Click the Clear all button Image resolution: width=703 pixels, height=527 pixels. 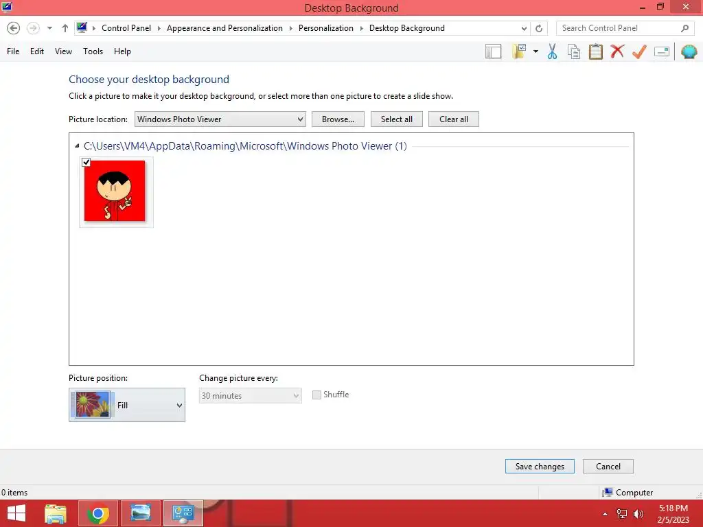454,119
